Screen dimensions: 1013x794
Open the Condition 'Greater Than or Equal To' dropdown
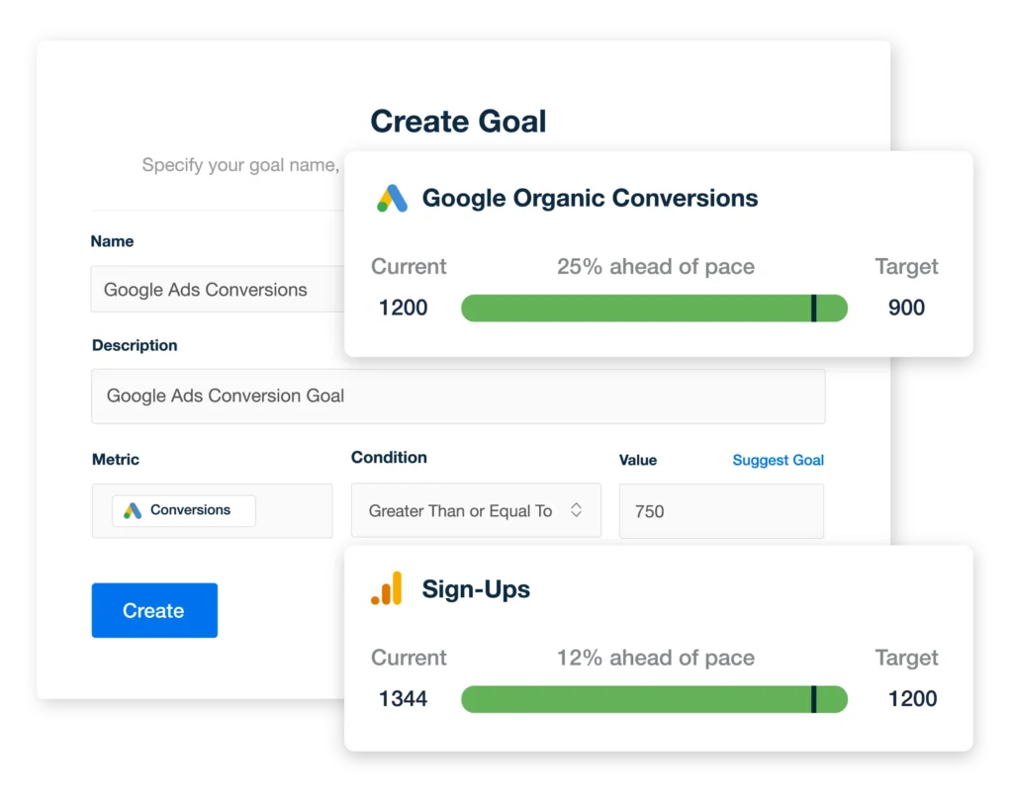click(475, 510)
